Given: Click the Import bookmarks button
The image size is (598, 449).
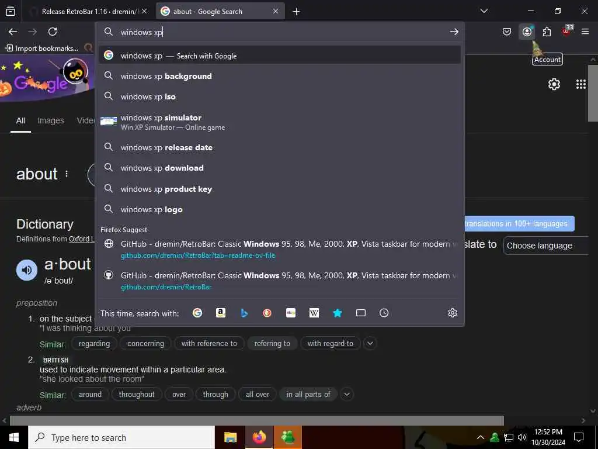Looking at the screenshot, I should (x=41, y=48).
